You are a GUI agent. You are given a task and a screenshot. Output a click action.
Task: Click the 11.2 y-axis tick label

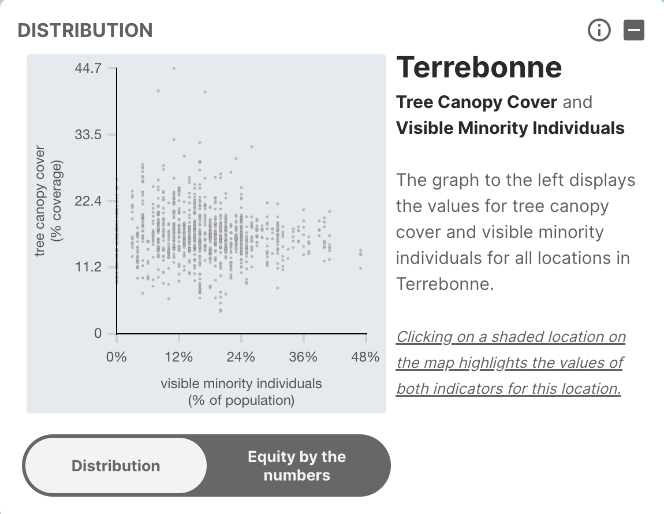tap(88, 267)
